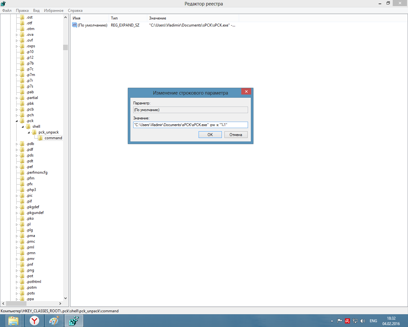Expand the .partial key
Screen dimensions: 408x327
click(x=17, y=98)
